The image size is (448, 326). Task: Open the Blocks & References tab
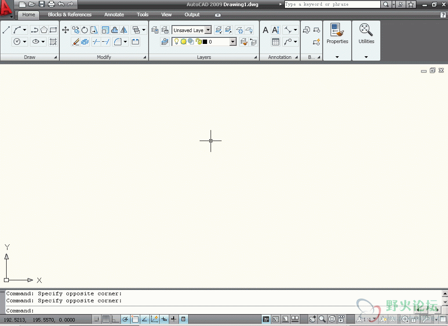70,14
